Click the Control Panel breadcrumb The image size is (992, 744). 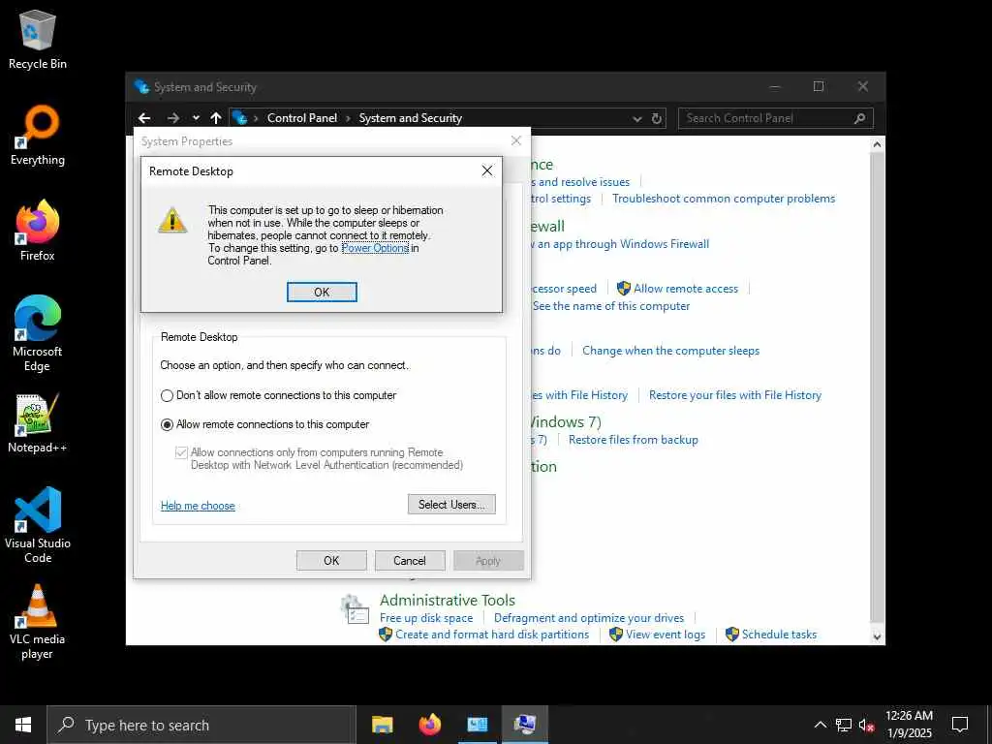[302, 118]
